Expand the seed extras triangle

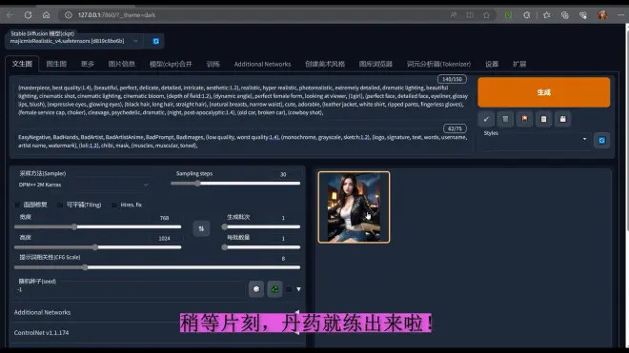click(298, 289)
